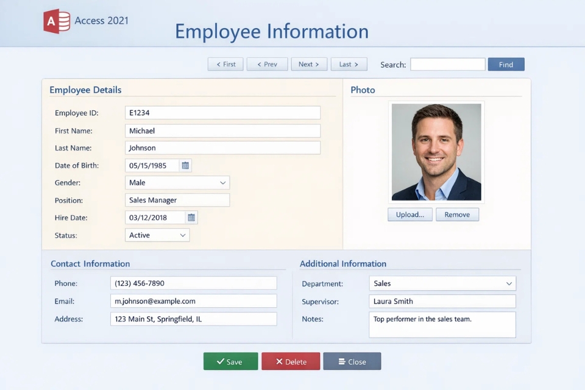Screen dimensions: 585x390
Task: Jump to the Last record
Action: [349, 64]
